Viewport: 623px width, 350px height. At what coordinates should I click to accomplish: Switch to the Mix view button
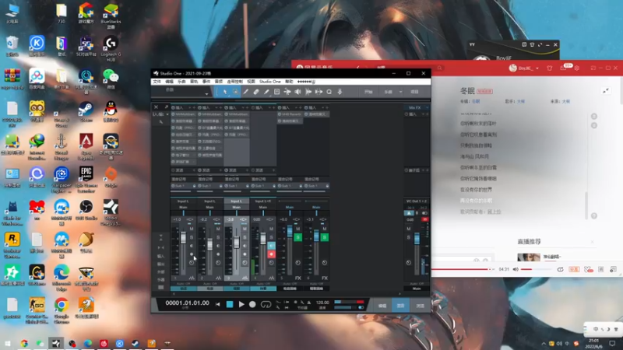(400, 306)
